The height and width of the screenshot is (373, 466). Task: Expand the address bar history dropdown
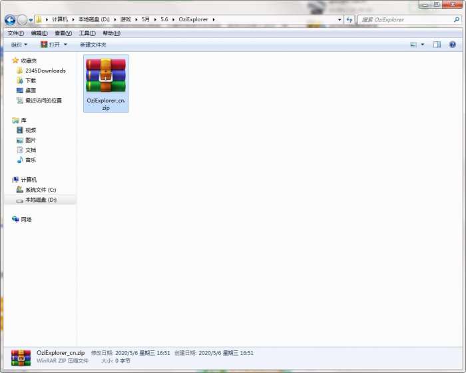(340, 20)
